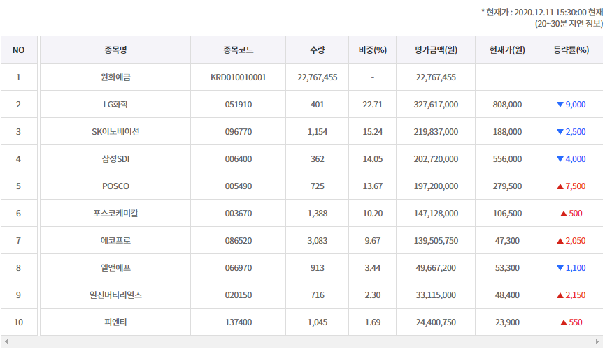Click the 비중(%) column header

pyautogui.click(x=372, y=50)
